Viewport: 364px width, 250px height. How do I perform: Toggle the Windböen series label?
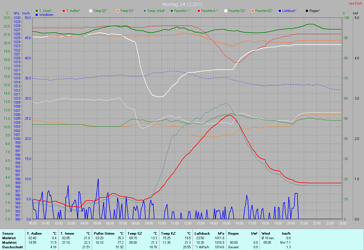coord(46,15)
